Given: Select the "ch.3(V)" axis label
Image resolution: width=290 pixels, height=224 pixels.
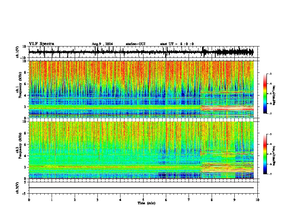Looking at the screenshot, I should click(x=18, y=188).
